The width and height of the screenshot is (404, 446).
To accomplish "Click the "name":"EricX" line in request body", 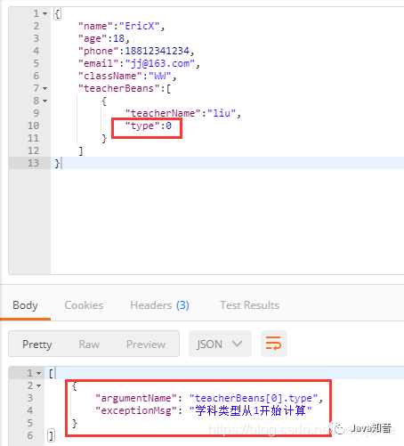I will click(x=121, y=26).
